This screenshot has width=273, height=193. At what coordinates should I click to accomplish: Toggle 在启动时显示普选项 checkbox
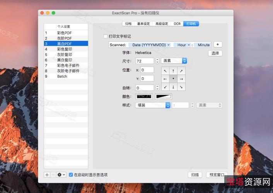pos(71,174)
